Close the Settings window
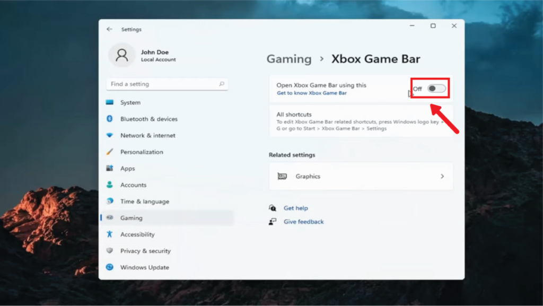The height and width of the screenshot is (306, 543). pyautogui.click(x=454, y=25)
